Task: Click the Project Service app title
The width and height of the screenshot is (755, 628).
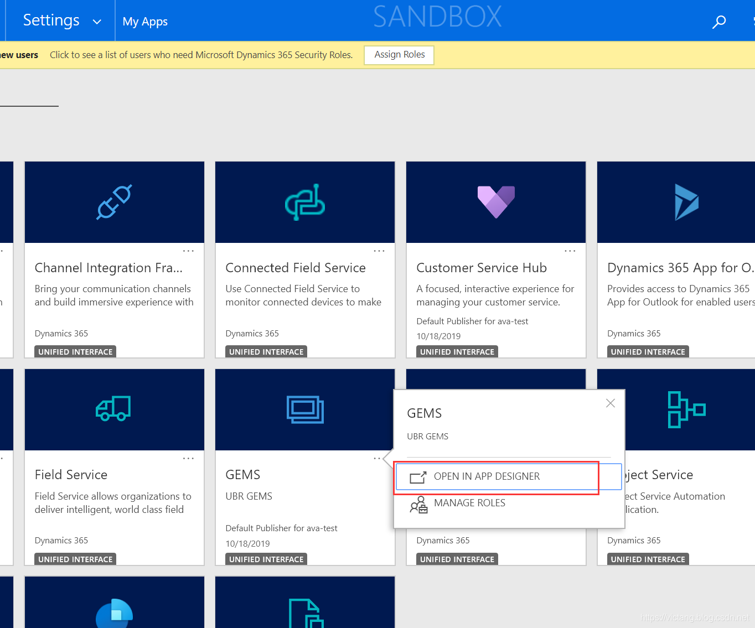Action: (x=659, y=475)
